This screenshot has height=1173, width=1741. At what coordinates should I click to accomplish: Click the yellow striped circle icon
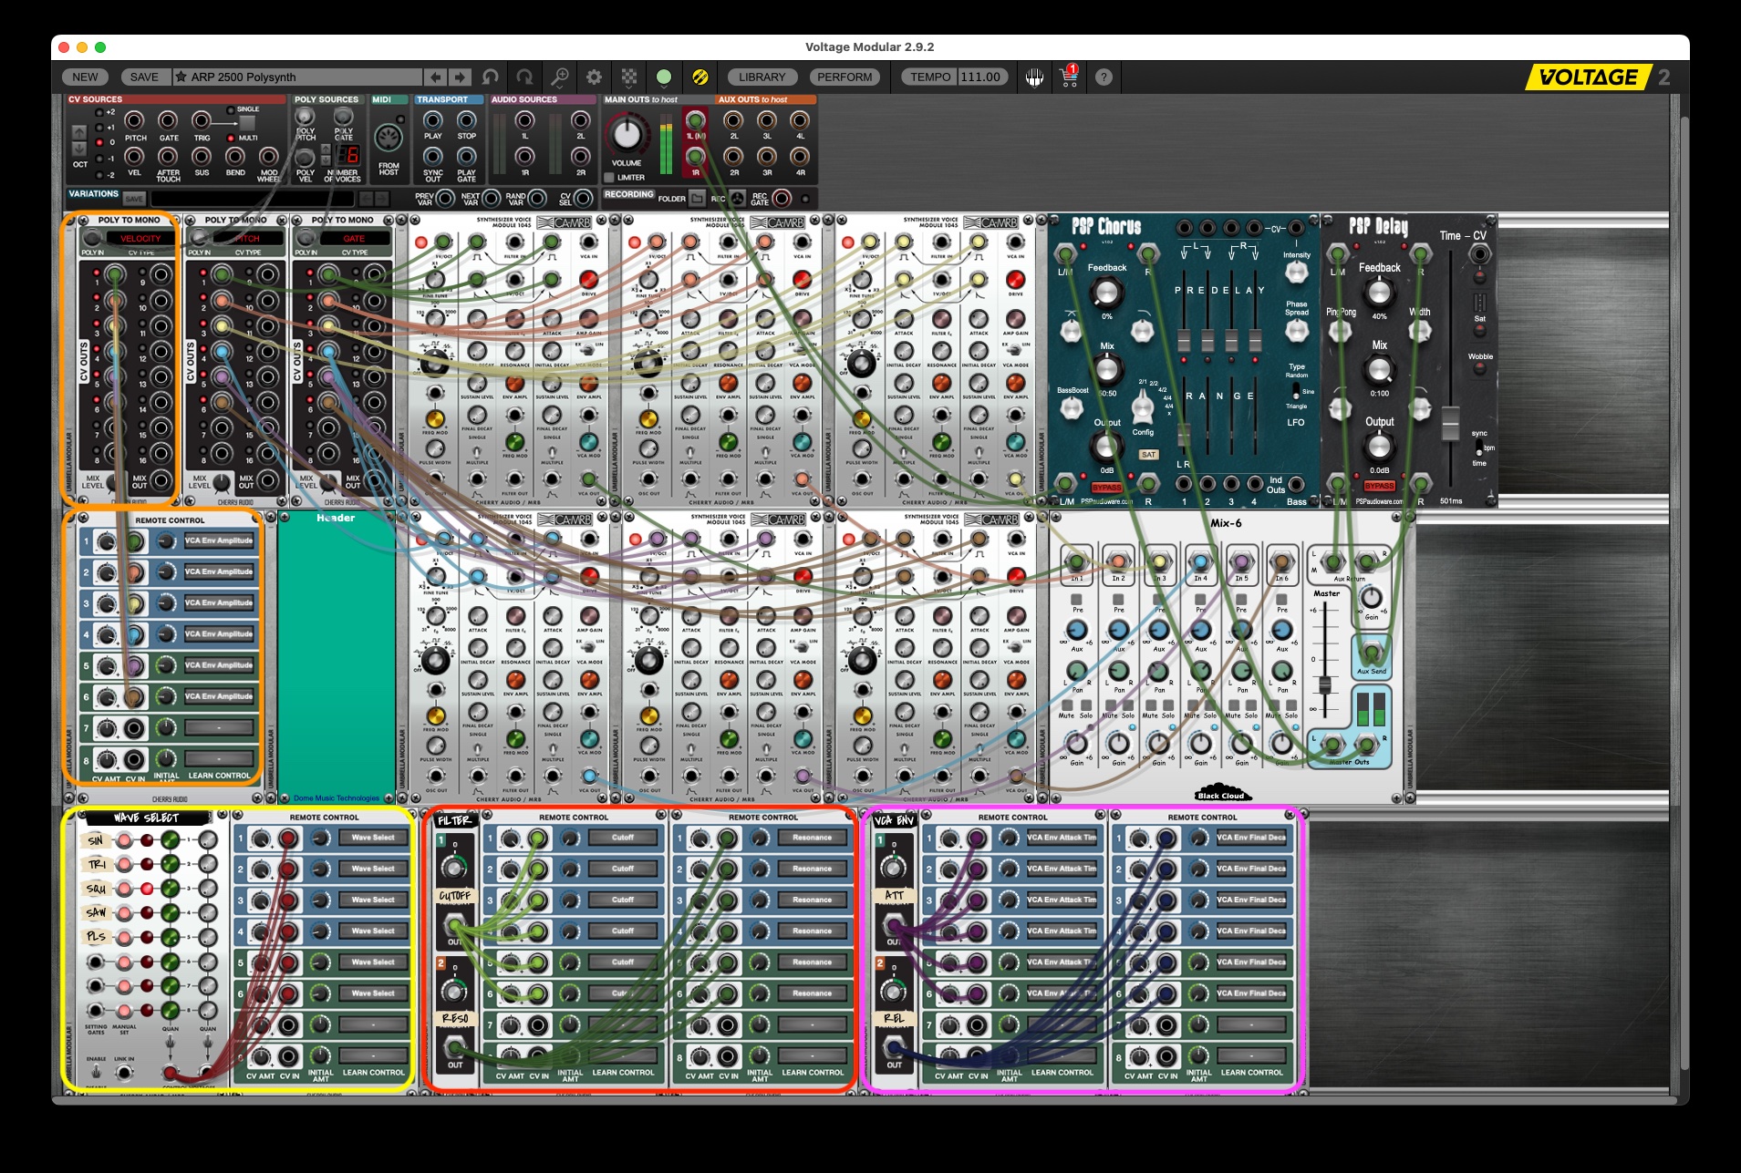700,77
